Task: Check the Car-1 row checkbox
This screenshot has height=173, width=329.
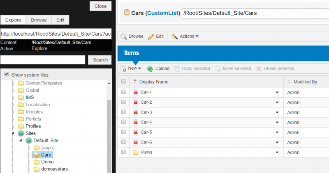Action: (x=123, y=92)
